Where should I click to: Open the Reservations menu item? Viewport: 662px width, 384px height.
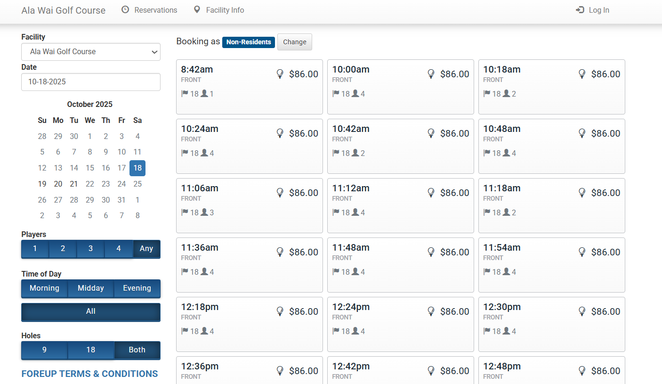point(155,10)
